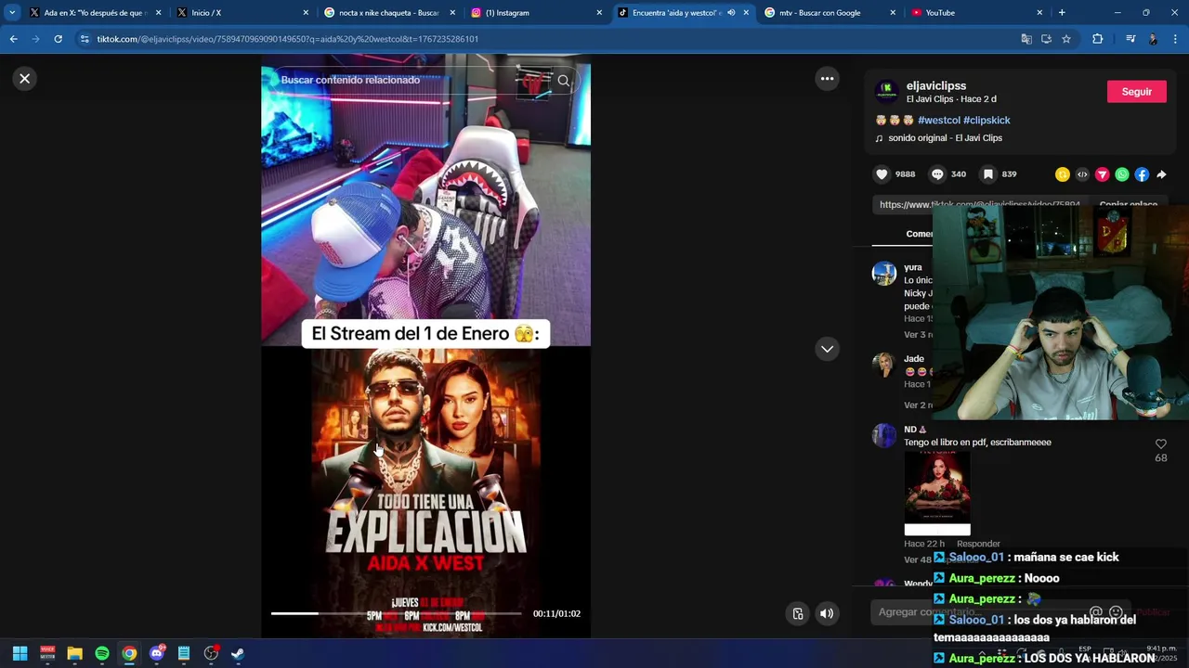This screenshot has height=668, width=1189.
Task: Seek the video progress bar
Action: (x=397, y=613)
